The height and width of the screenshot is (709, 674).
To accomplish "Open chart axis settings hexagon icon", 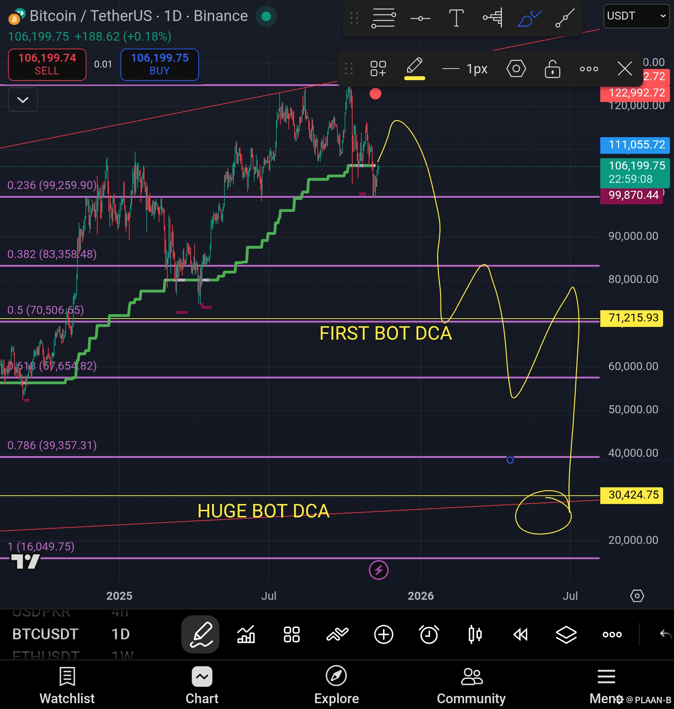I will point(637,596).
